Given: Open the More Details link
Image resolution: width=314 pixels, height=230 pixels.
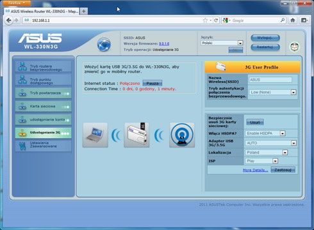Looking at the screenshot, I should tap(255, 170).
